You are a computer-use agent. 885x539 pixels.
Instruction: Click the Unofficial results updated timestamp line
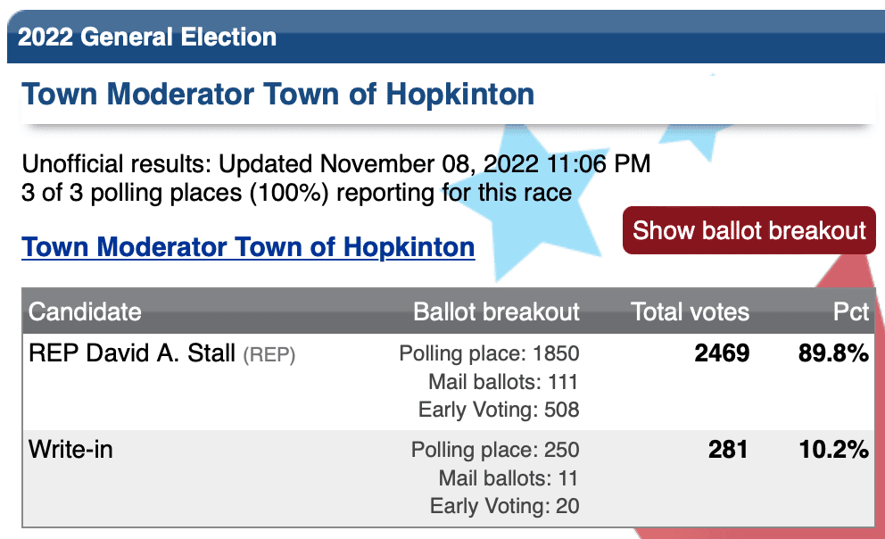click(x=335, y=164)
